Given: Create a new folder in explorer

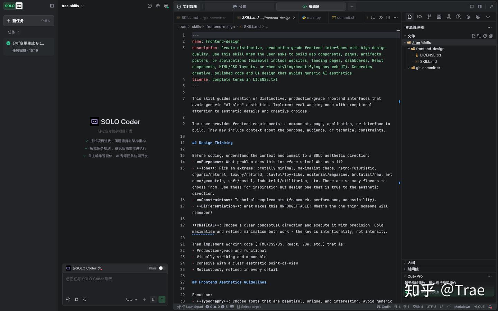Looking at the screenshot, I should click(479, 36).
